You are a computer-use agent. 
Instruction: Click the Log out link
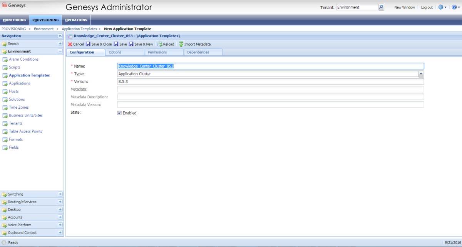(x=427, y=7)
